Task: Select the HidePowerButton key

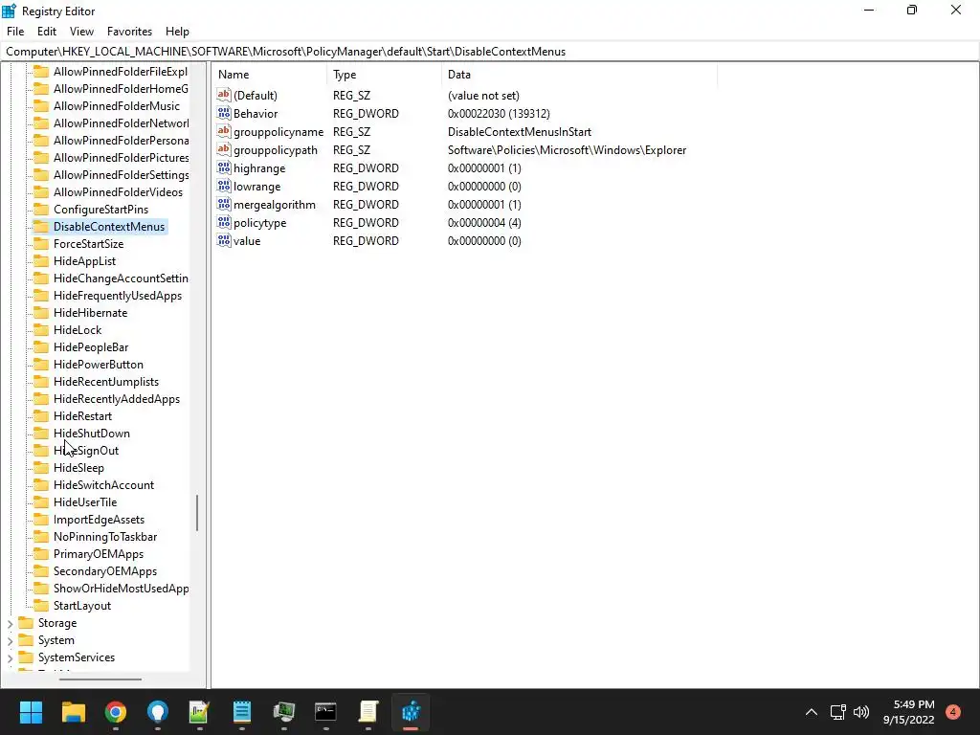Action: click(99, 365)
